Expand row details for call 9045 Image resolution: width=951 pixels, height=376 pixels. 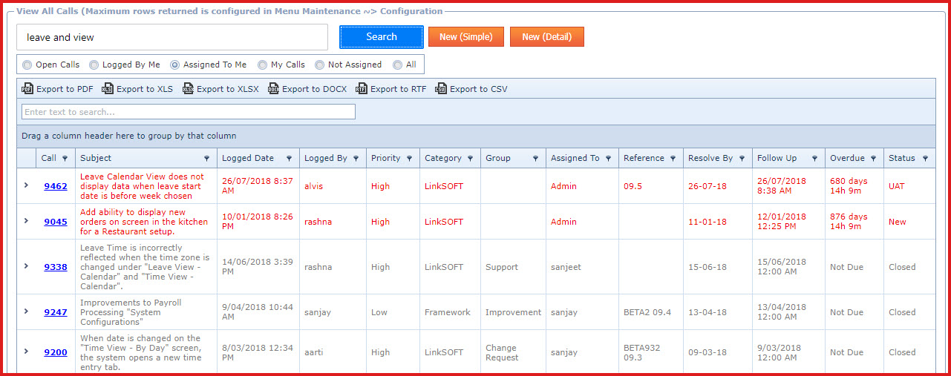[x=27, y=221]
